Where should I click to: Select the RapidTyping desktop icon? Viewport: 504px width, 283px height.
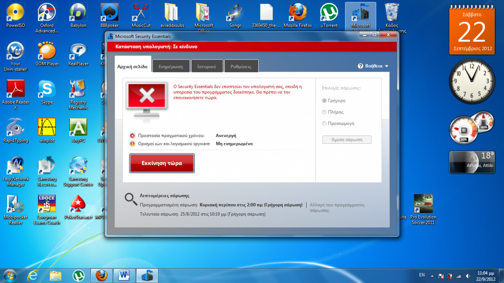coord(16,131)
